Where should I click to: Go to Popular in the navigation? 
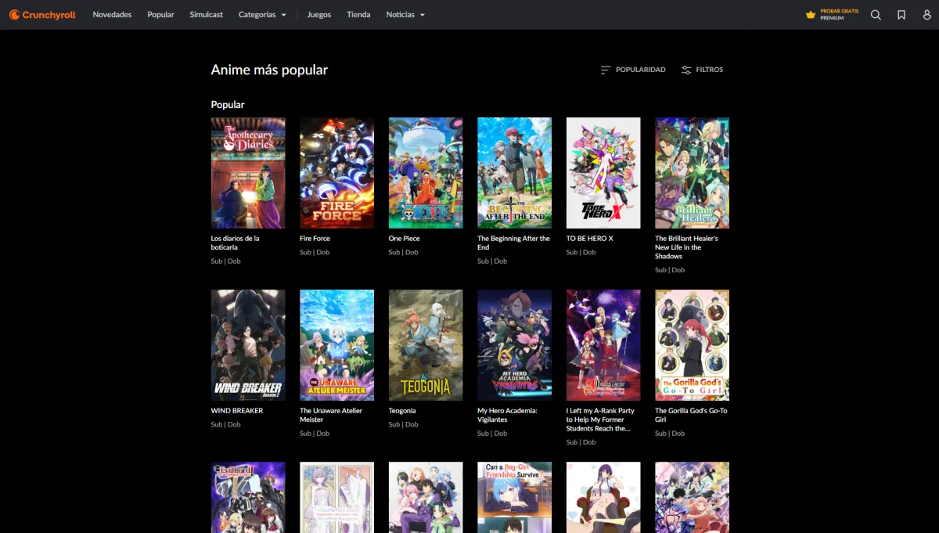coord(160,15)
